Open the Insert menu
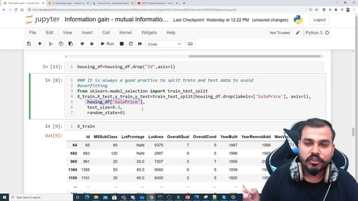The image size is (358, 201). [x=87, y=32]
